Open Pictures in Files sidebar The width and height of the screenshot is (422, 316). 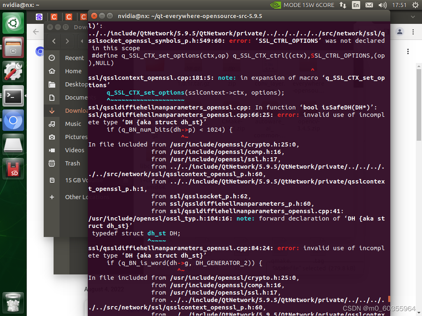[x=76, y=137]
